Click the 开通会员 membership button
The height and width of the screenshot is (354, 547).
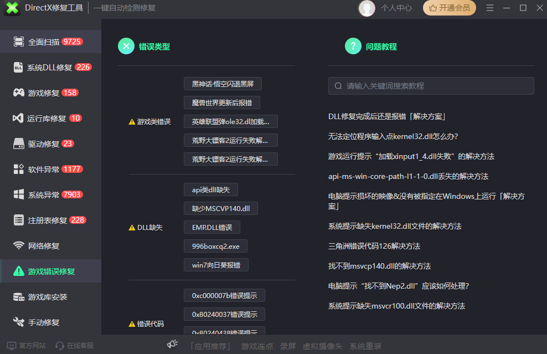[450, 8]
